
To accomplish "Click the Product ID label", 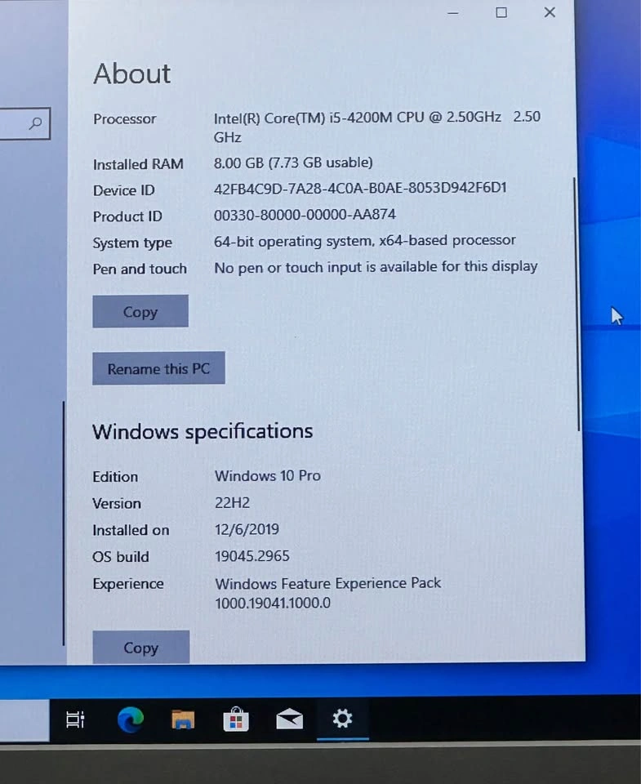I will [x=127, y=216].
